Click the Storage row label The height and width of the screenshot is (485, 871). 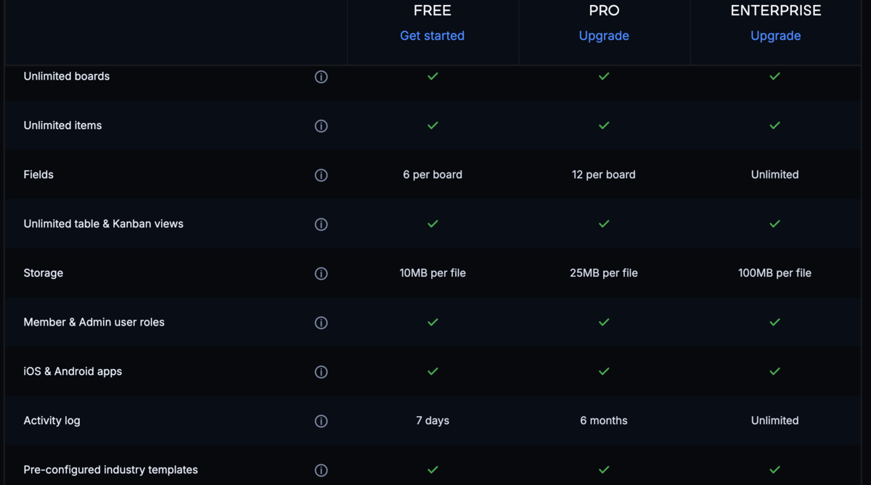[x=44, y=273]
